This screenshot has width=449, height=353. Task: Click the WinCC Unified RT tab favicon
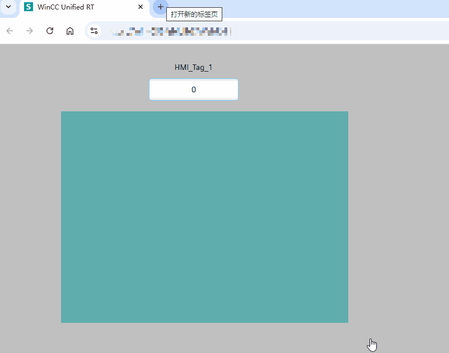29,7
